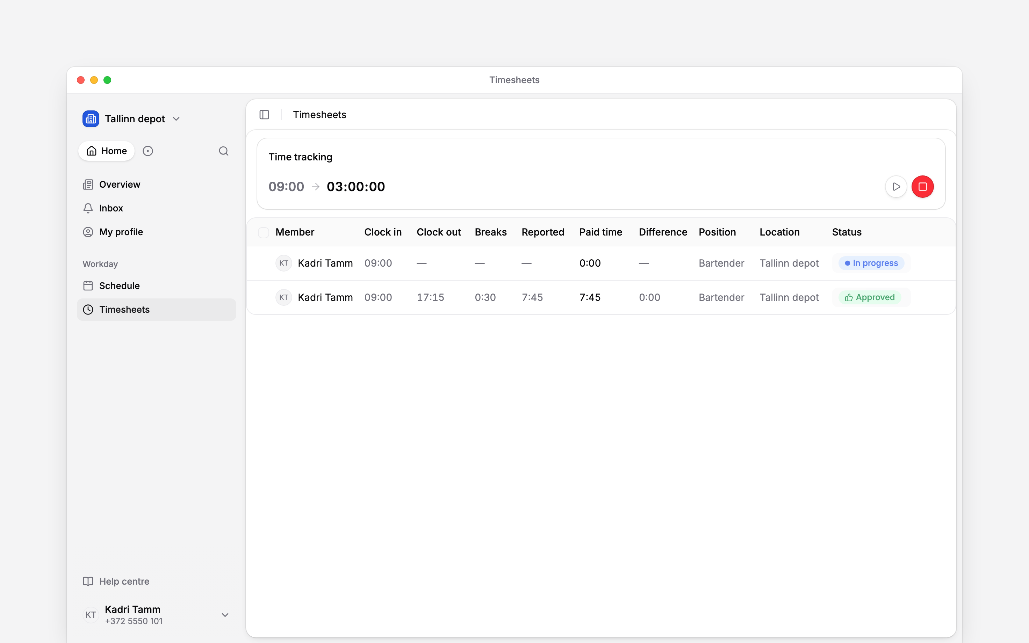Open the search magnifier in the sidebar
The width and height of the screenshot is (1029, 643).
coord(224,151)
